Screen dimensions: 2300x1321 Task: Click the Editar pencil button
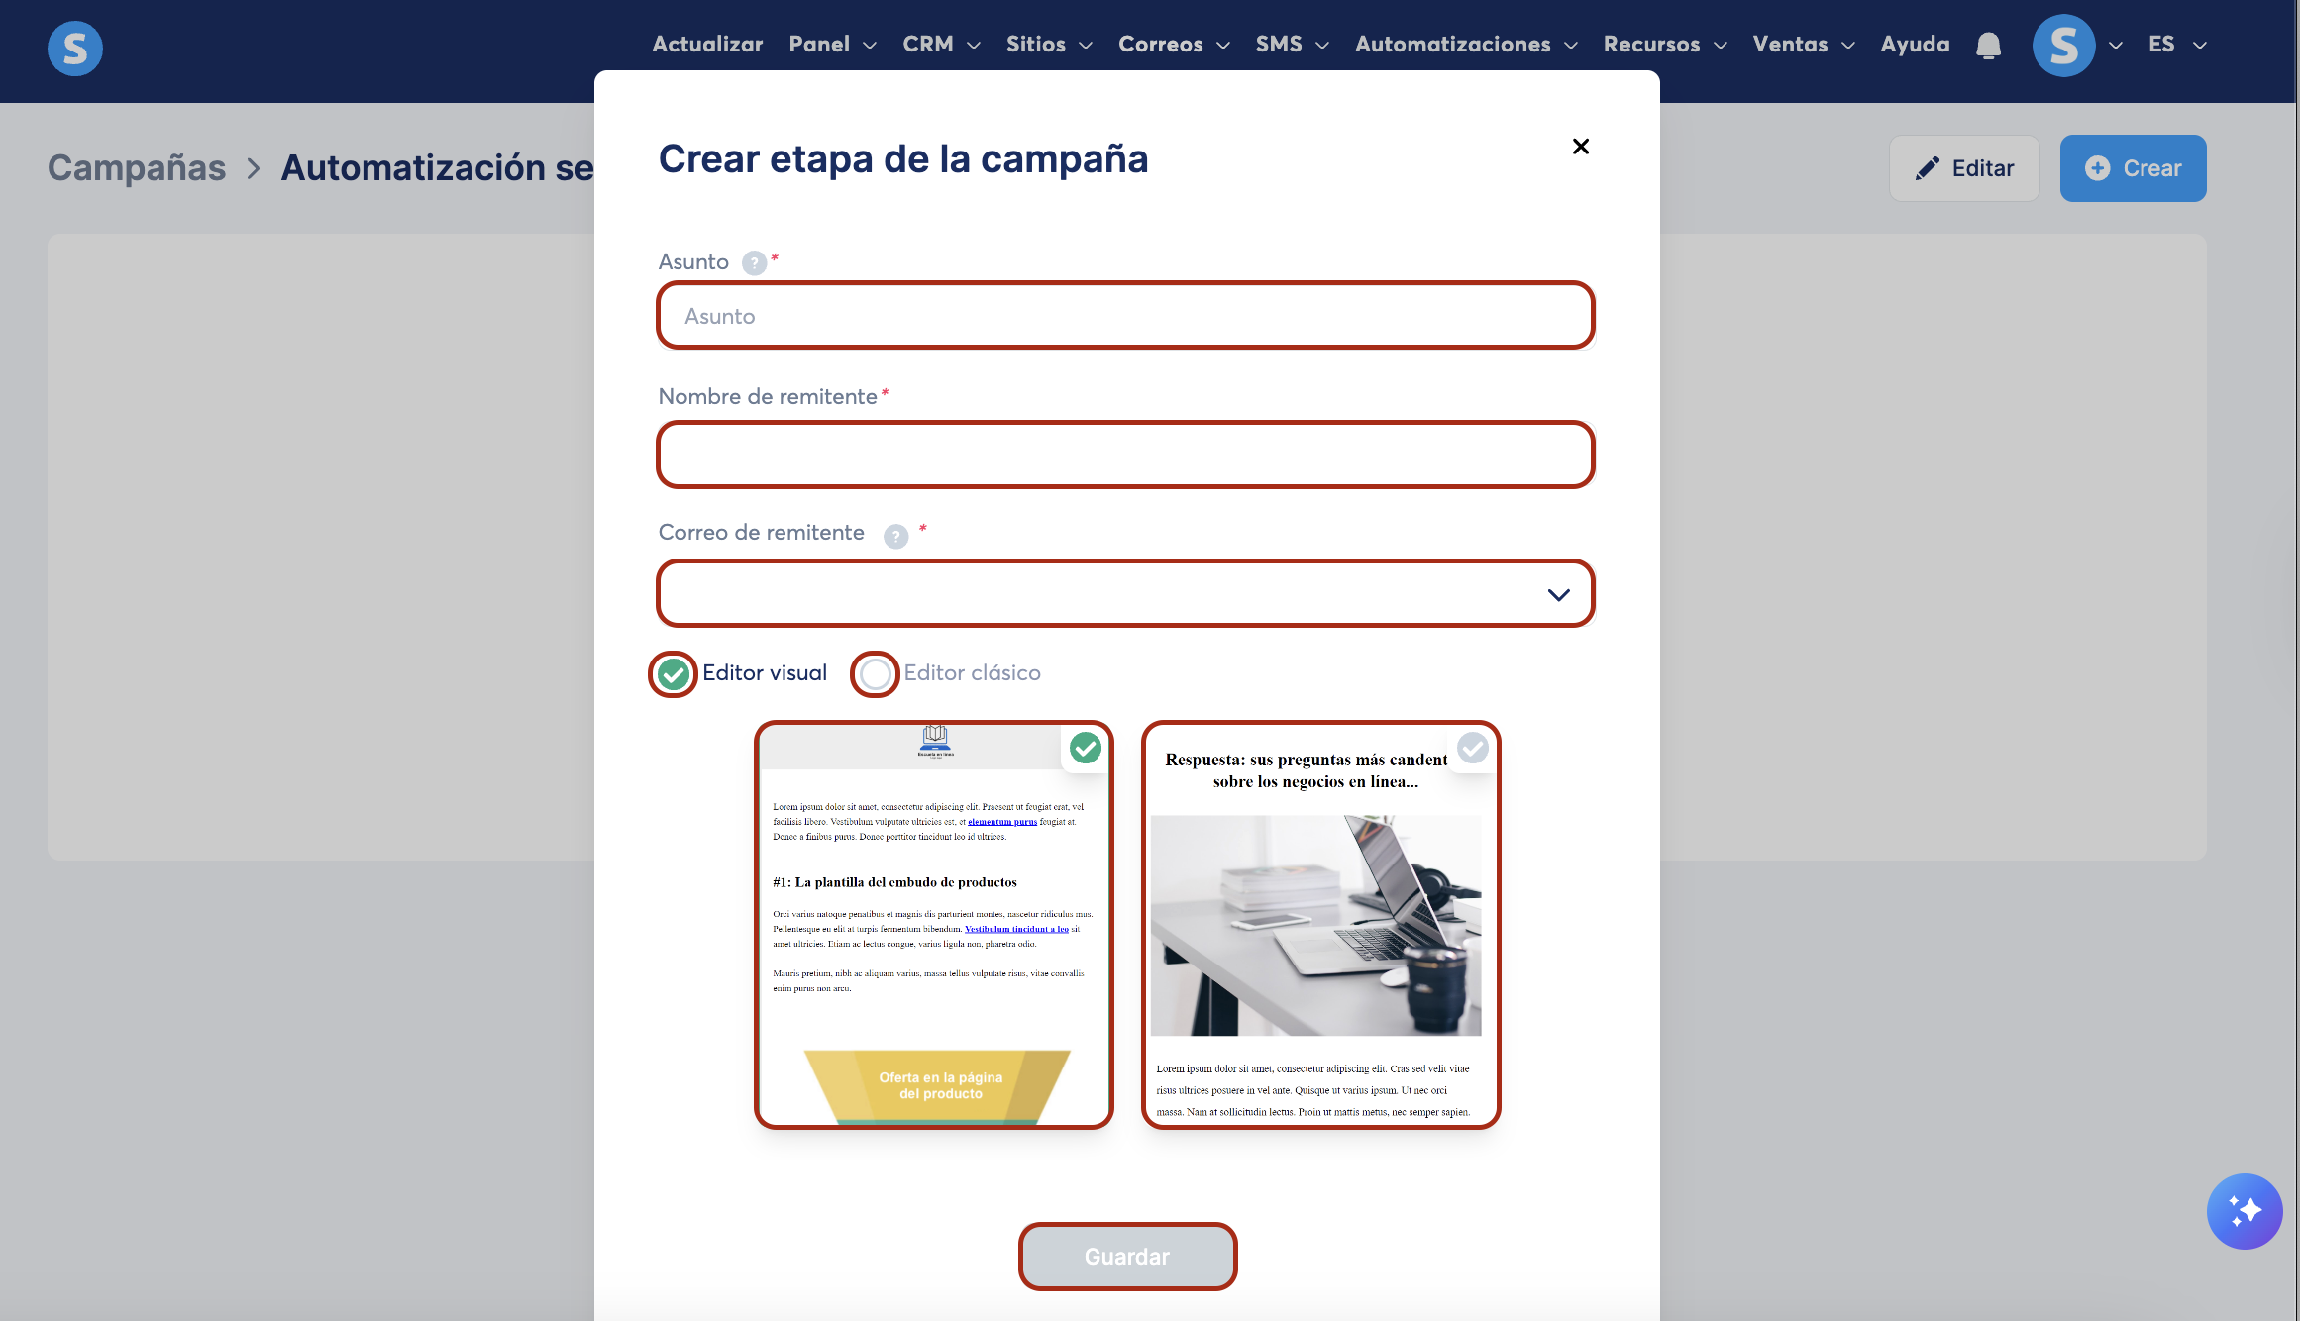pos(1964,168)
